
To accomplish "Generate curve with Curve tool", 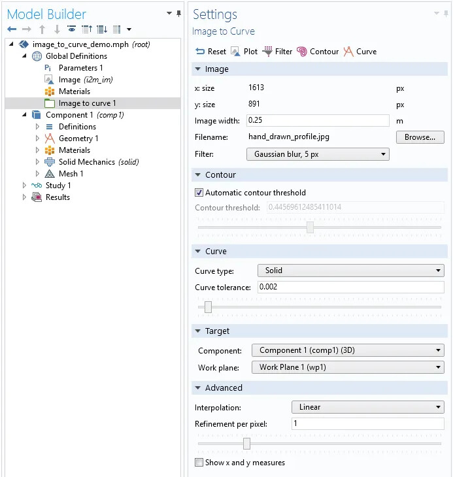I will point(348,52).
